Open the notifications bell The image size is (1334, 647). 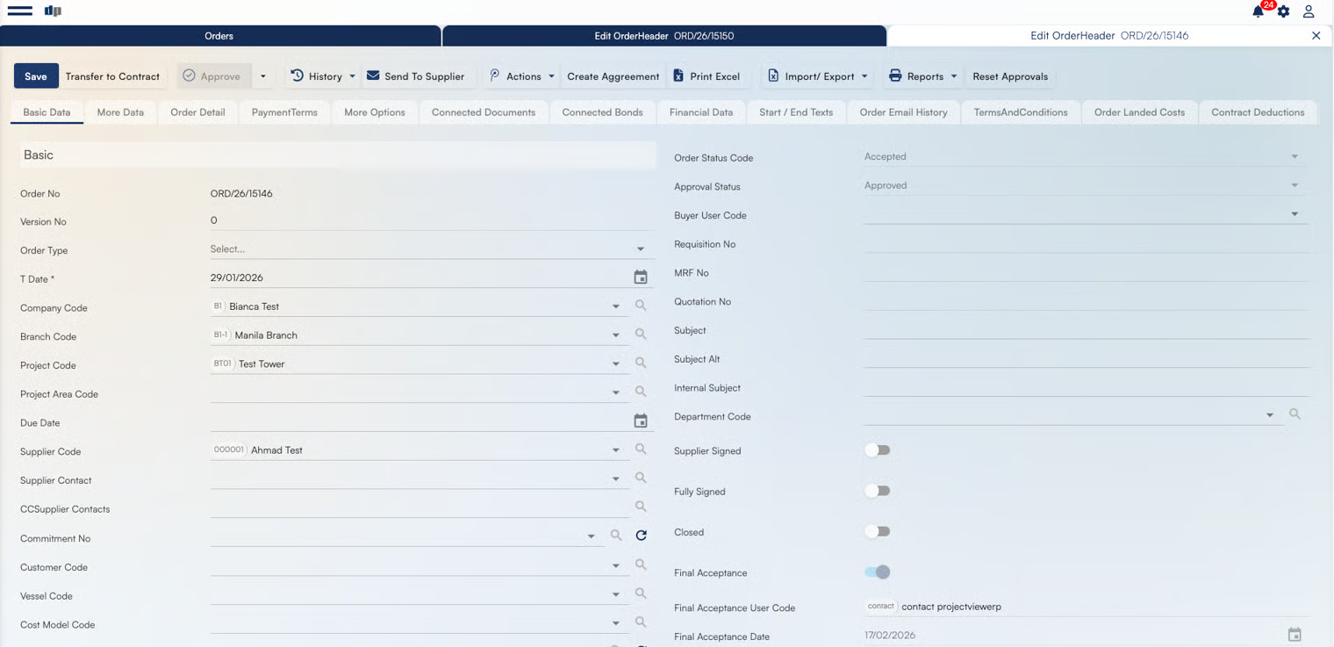click(x=1259, y=11)
